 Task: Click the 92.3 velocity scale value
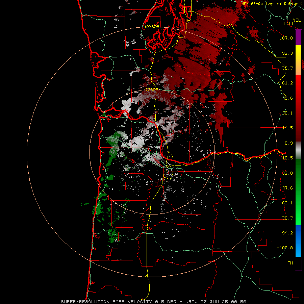(287, 53)
